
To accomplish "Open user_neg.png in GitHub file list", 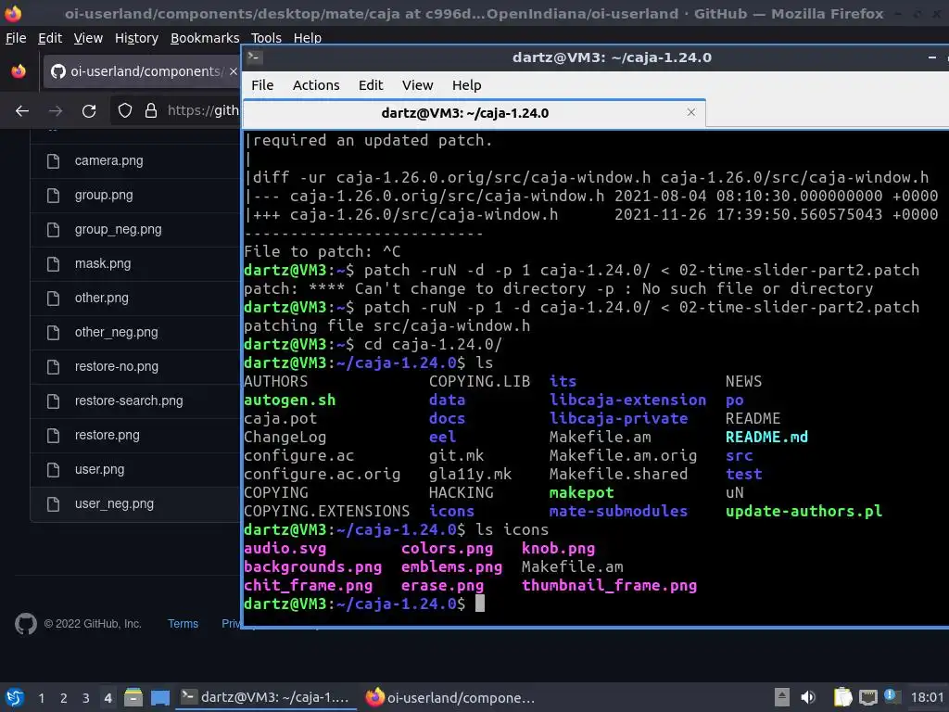I will coord(114,503).
